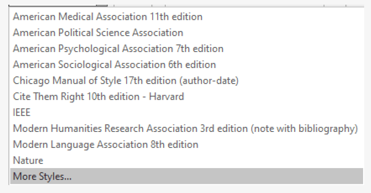Viewport: 371px width, 193px height.
Task: Switch citations to the APA 7th edition entry
Action: point(118,48)
